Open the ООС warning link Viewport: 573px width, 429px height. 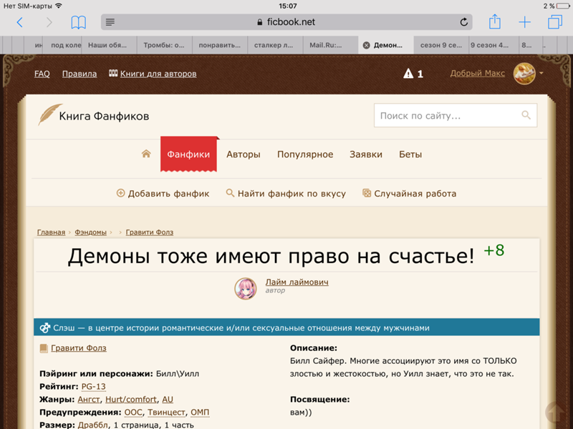click(133, 412)
